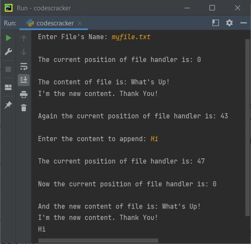Open the restore layout icon
Screen dimensions: 251x244
coord(8,87)
